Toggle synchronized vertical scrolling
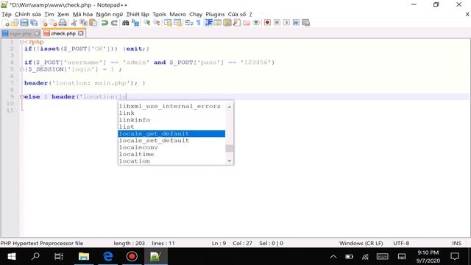This screenshot has width=471, height=265. [168, 23]
